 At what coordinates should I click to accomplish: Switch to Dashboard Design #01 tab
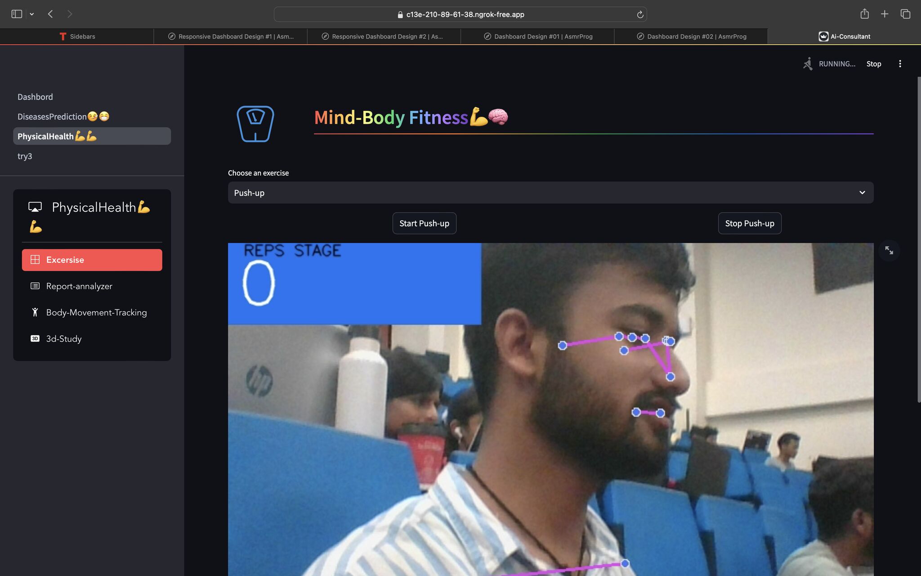(538, 36)
